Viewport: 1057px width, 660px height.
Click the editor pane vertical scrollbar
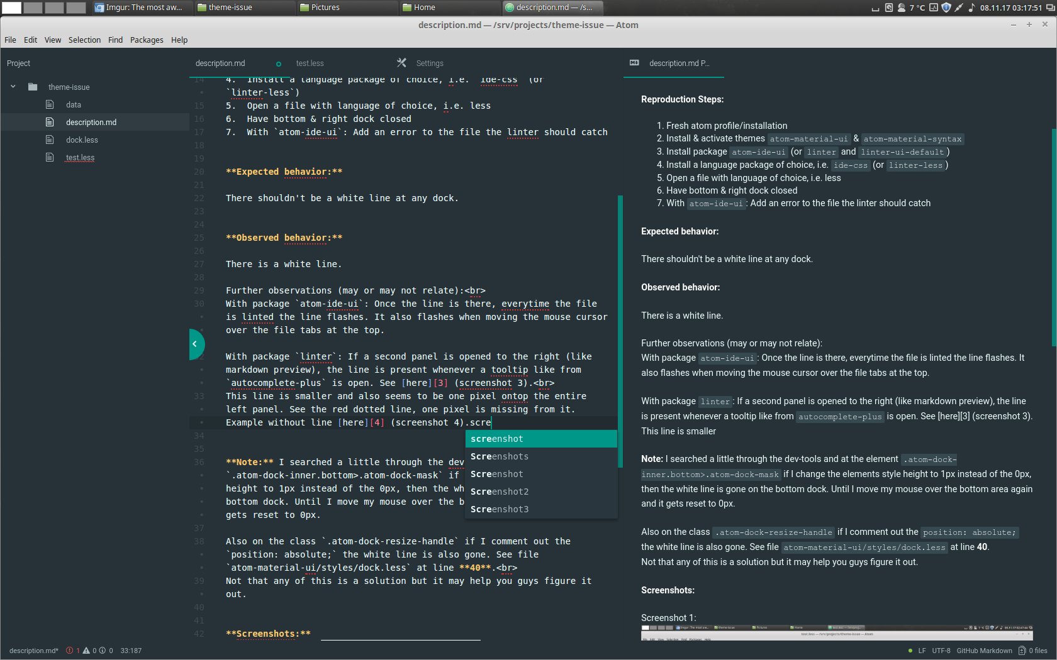[x=620, y=331]
